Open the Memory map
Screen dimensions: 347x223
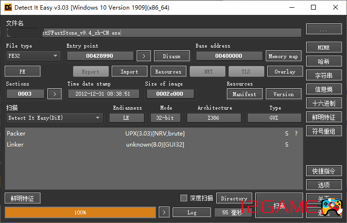click(x=283, y=56)
